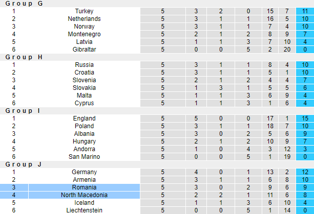Click the Germany team name
Viewport: 314px width, 214px height.
tap(84, 172)
